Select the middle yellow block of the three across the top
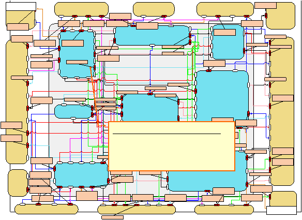 tap(154, 9)
